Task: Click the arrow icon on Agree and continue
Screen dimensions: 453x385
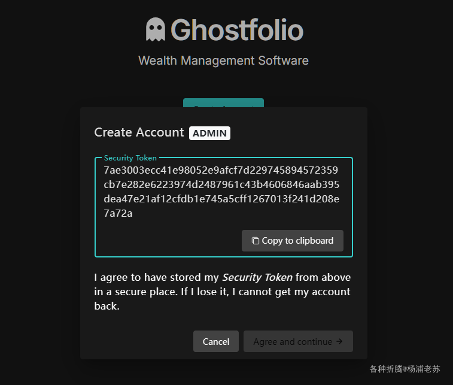Action: click(x=340, y=341)
